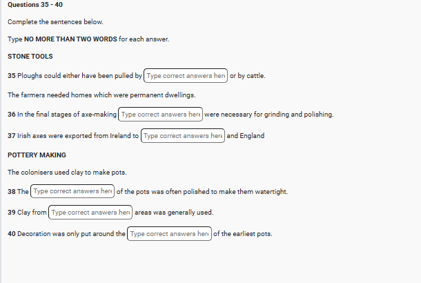Click the sentence about farmers needing homes
This screenshot has height=283, width=421.
click(x=101, y=95)
